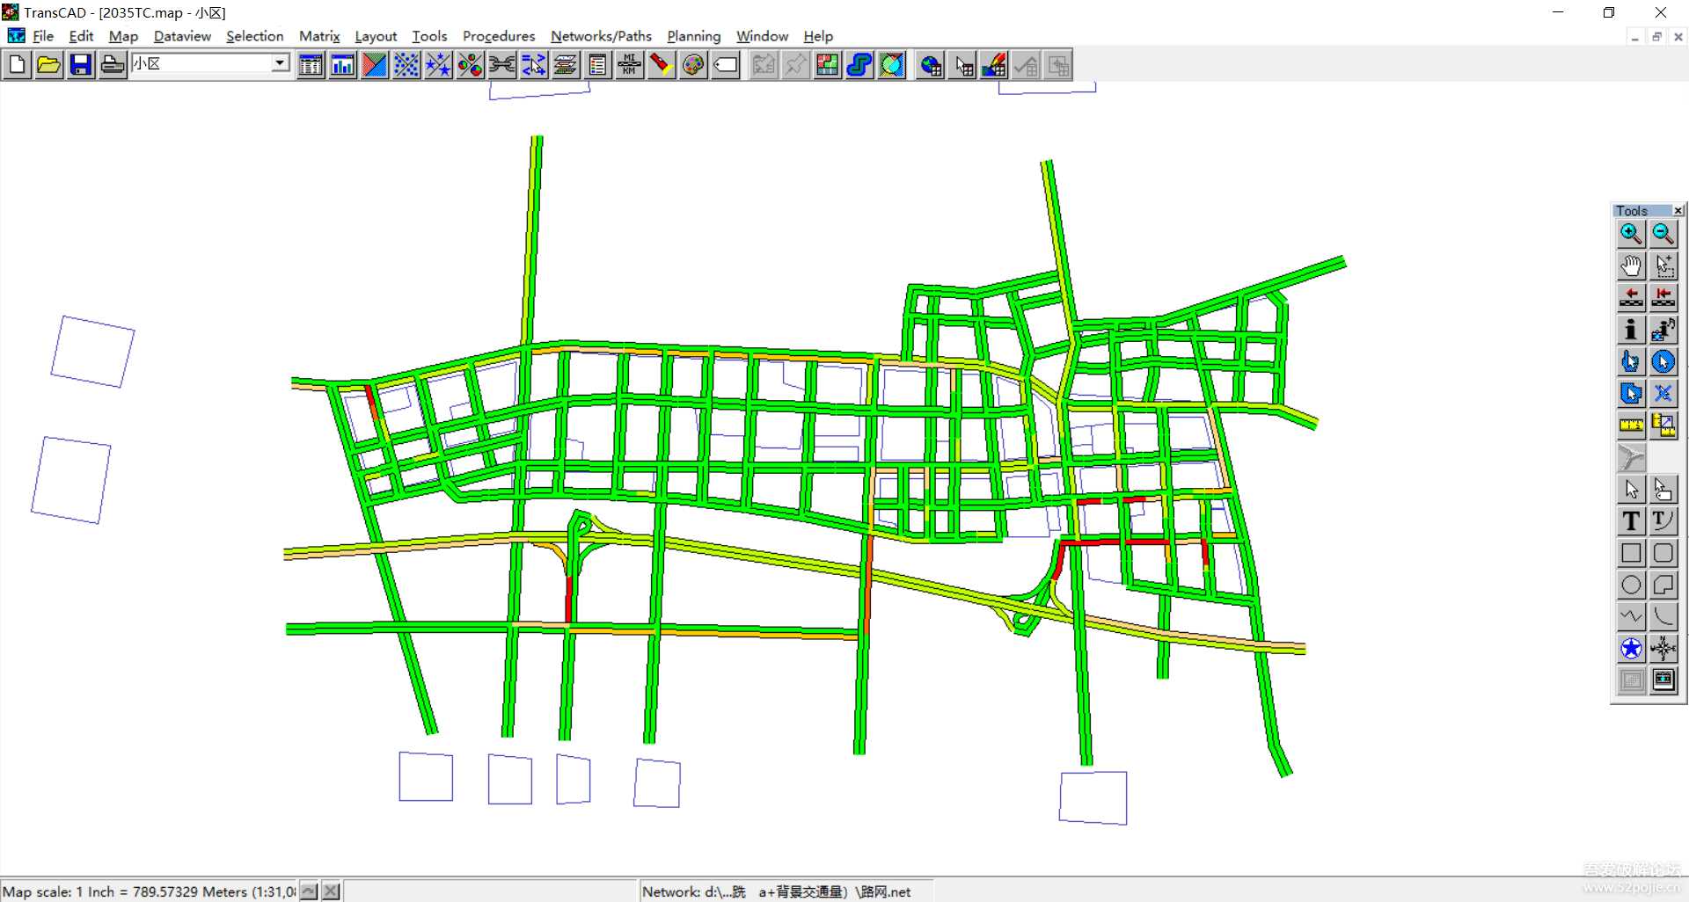Click the Save diskette icon in toolbar

coord(81,65)
